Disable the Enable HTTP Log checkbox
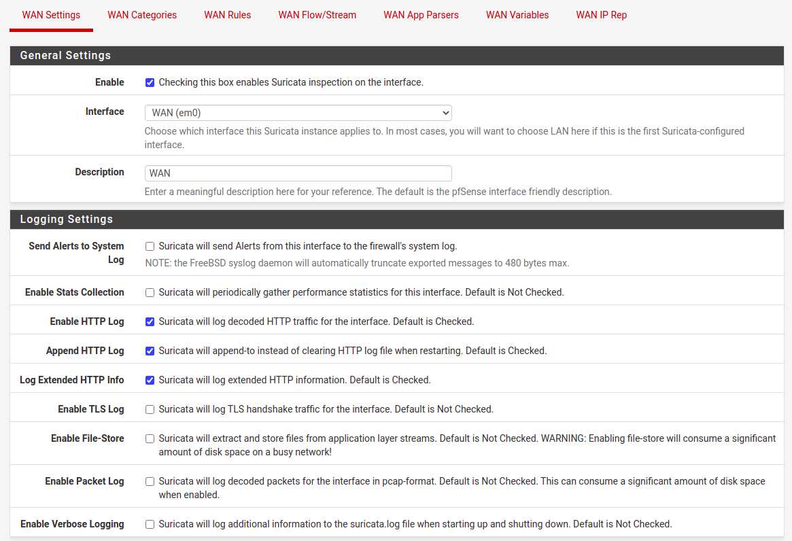The image size is (792, 541). 150,322
